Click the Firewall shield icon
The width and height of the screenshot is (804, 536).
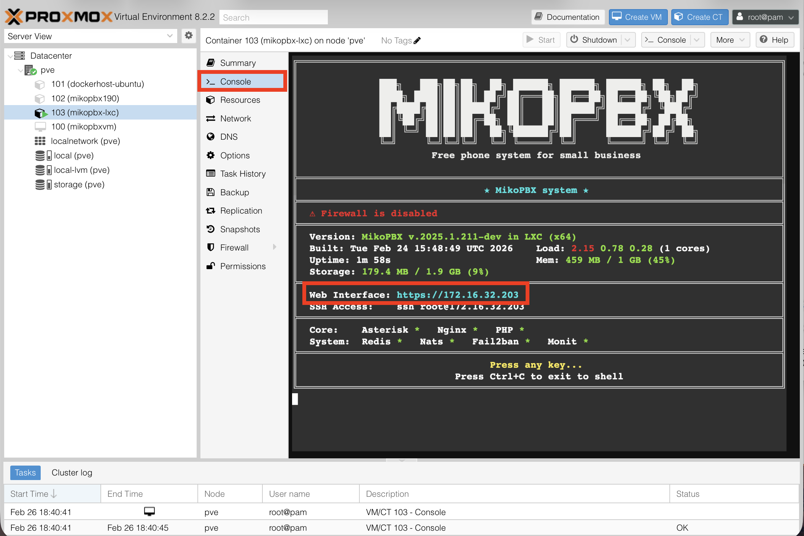(x=211, y=247)
